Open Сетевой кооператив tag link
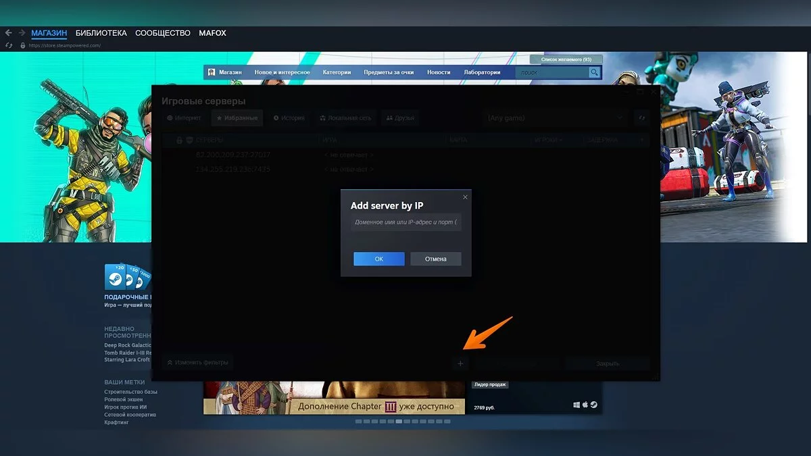Viewport: 811px width, 456px height. [x=130, y=415]
